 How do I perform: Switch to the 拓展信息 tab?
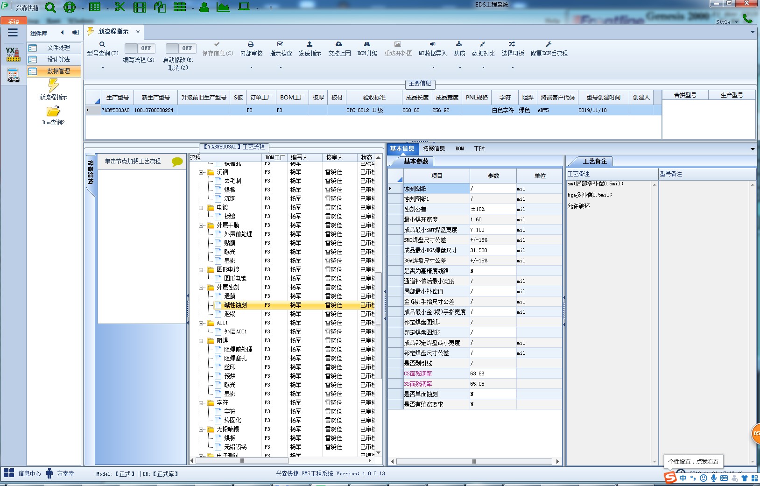[x=434, y=148]
